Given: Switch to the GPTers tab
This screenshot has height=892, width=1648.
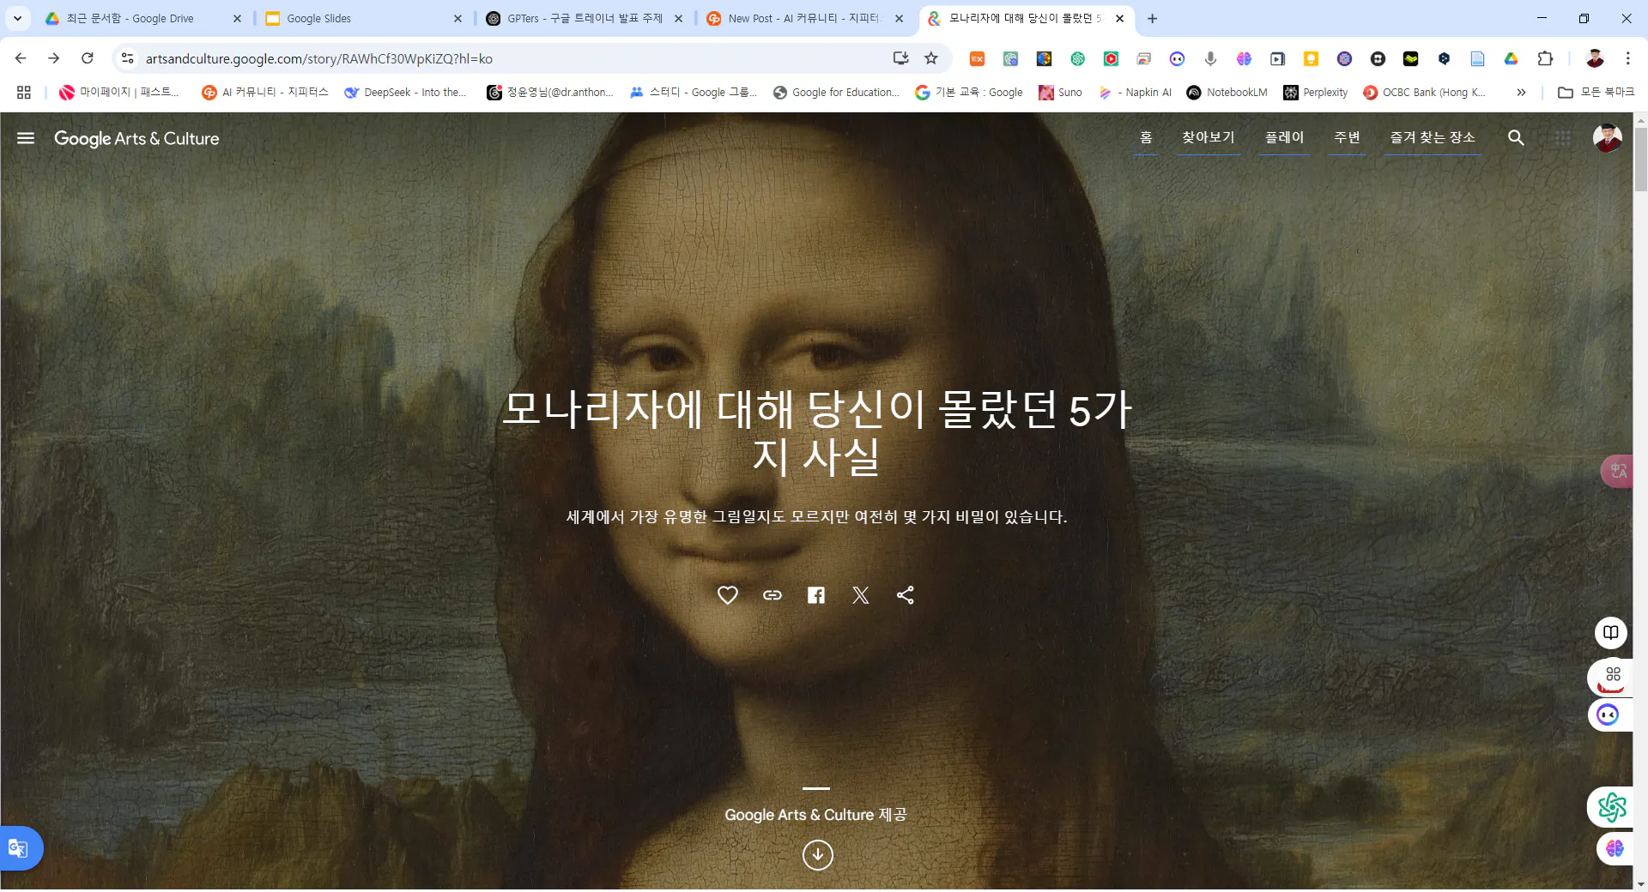Looking at the screenshot, I should (x=585, y=18).
